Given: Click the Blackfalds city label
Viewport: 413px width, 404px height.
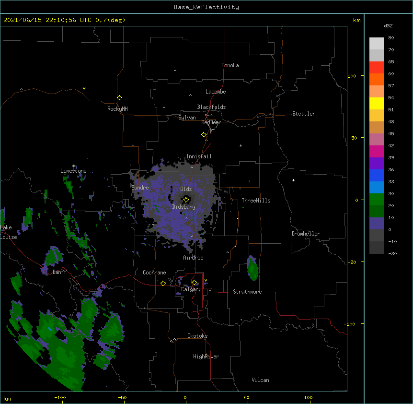Looking at the screenshot, I should tap(211, 107).
